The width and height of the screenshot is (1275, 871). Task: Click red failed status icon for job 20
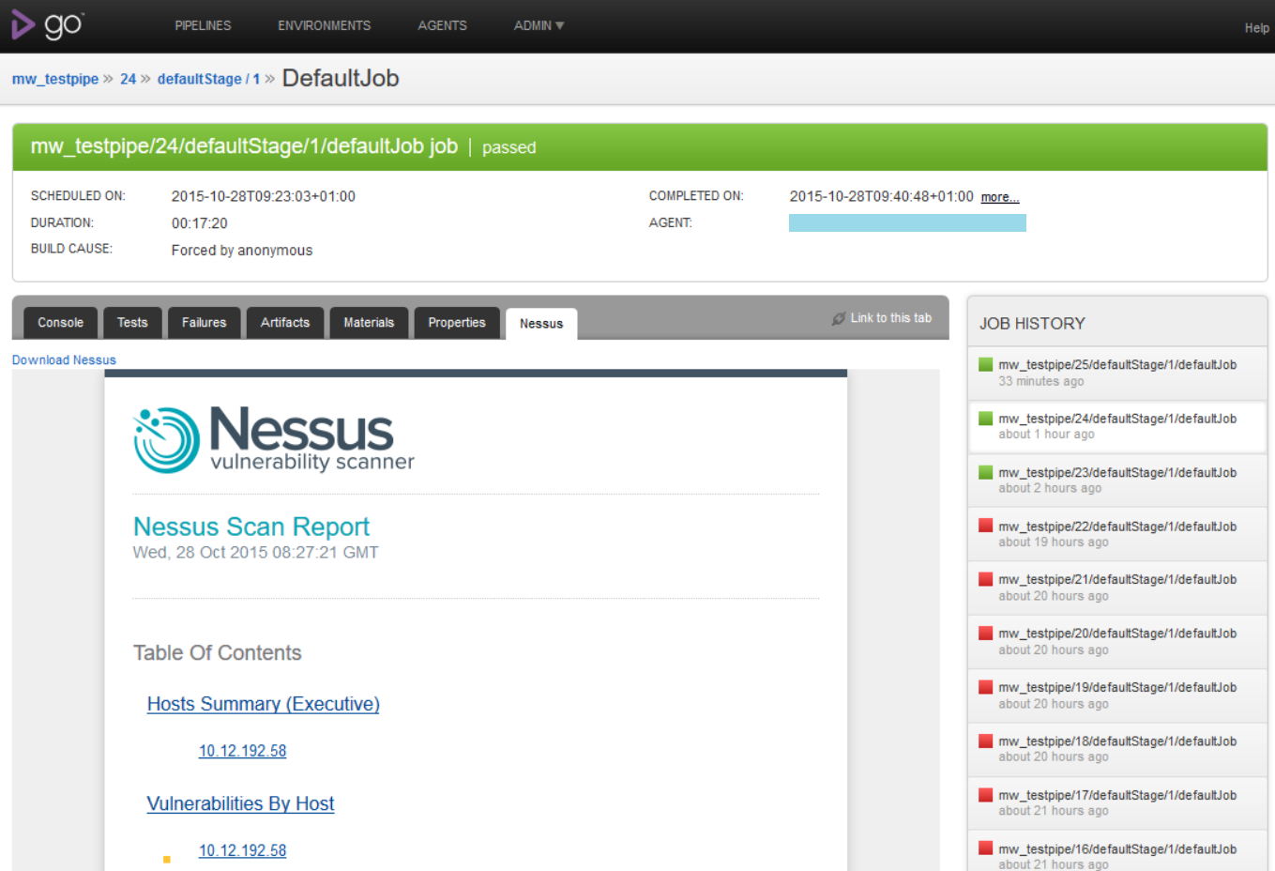pos(985,634)
